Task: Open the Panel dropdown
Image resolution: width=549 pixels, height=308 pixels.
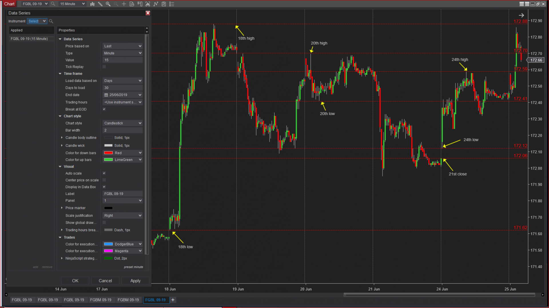Action: coord(122,201)
